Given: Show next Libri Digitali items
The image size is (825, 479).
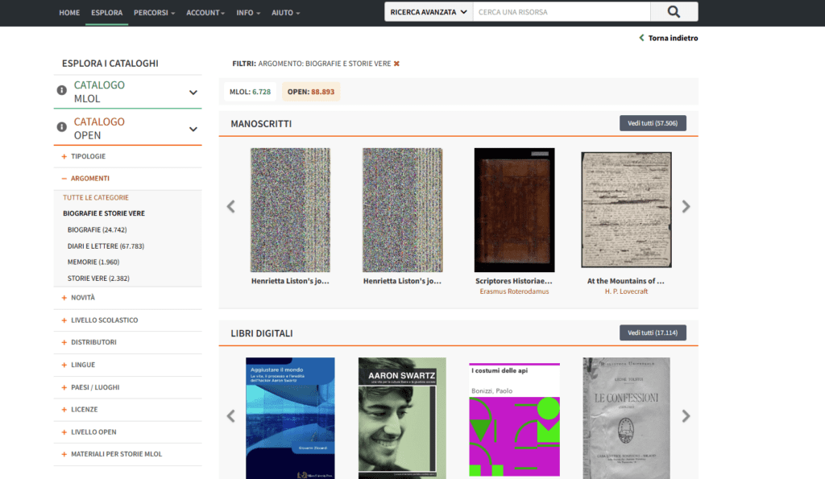Looking at the screenshot, I should pyautogui.click(x=686, y=416).
